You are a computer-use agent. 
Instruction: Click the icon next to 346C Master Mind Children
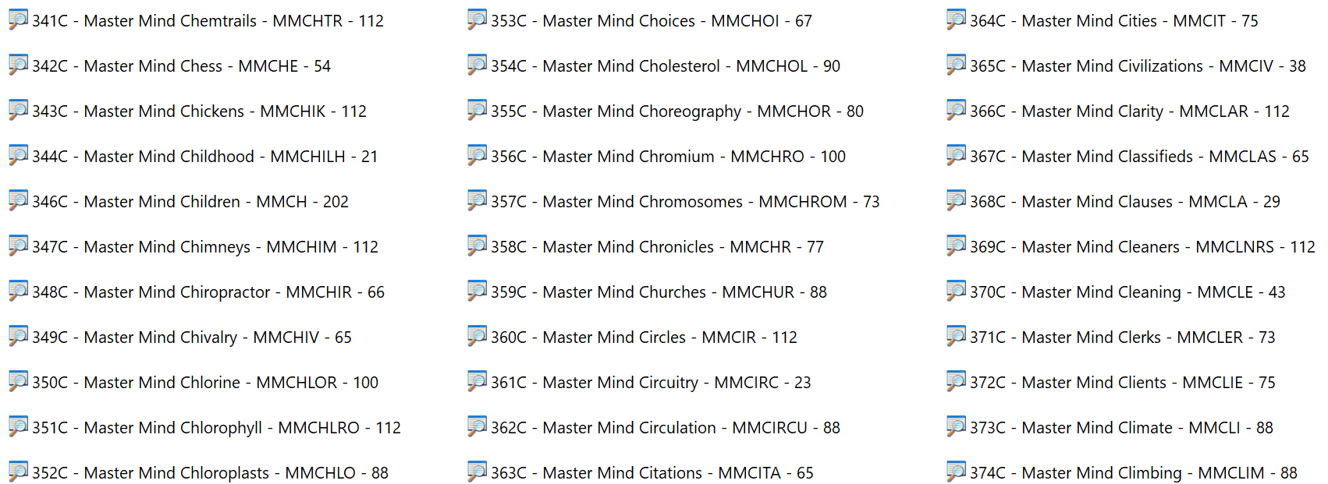[x=18, y=201]
